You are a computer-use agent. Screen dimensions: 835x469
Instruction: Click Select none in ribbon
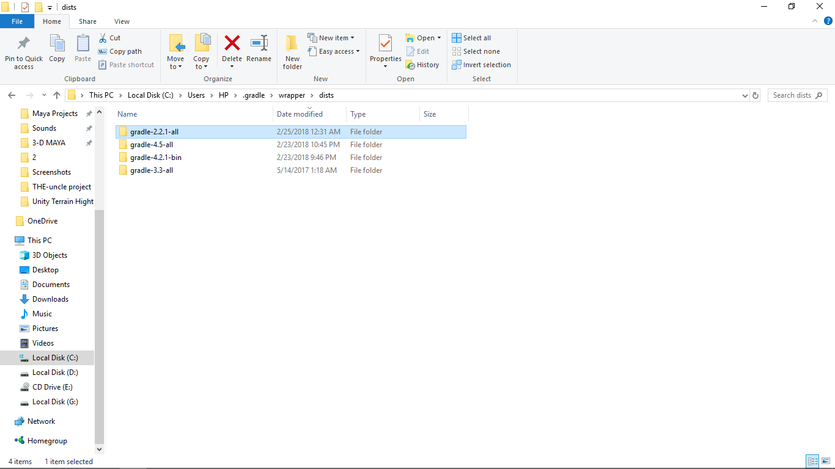[476, 51]
